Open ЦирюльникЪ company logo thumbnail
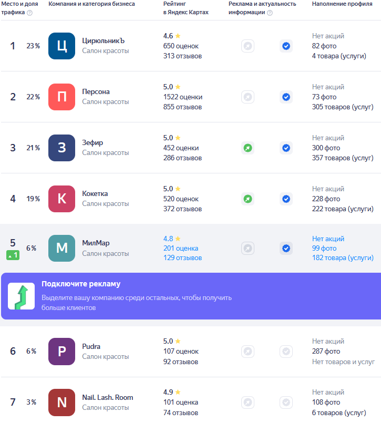This screenshot has height=423, width=381. pyautogui.click(x=62, y=46)
